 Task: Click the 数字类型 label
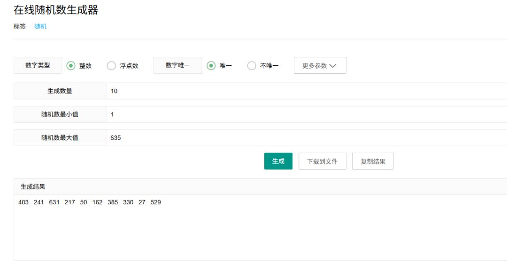(38, 65)
